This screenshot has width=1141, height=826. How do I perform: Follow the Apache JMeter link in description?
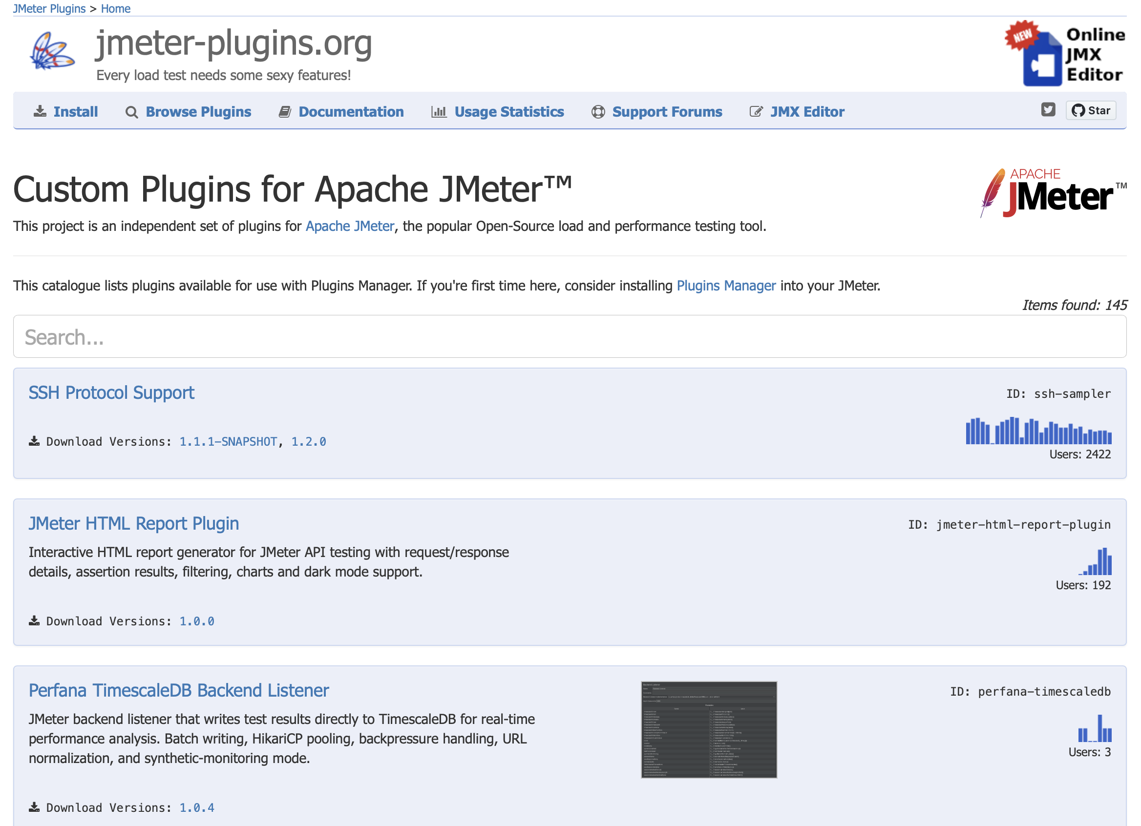coord(350,226)
